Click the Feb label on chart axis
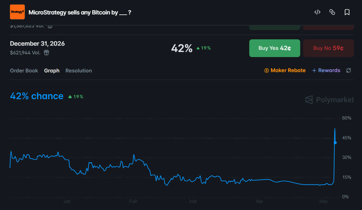The image size is (362, 210). [x=133, y=201]
